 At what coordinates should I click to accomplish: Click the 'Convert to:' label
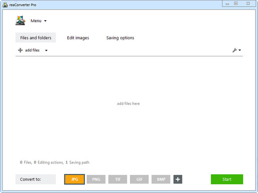pyautogui.click(x=36, y=179)
